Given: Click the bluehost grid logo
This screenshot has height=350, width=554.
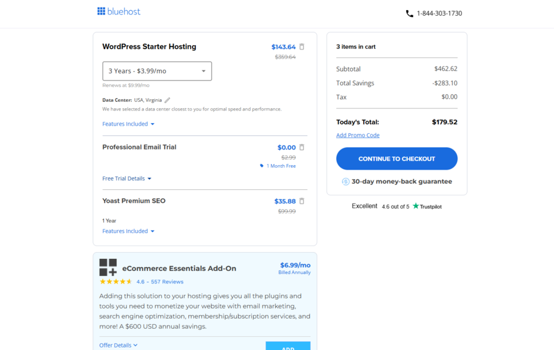Looking at the screenshot, I should tap(101, 11).
